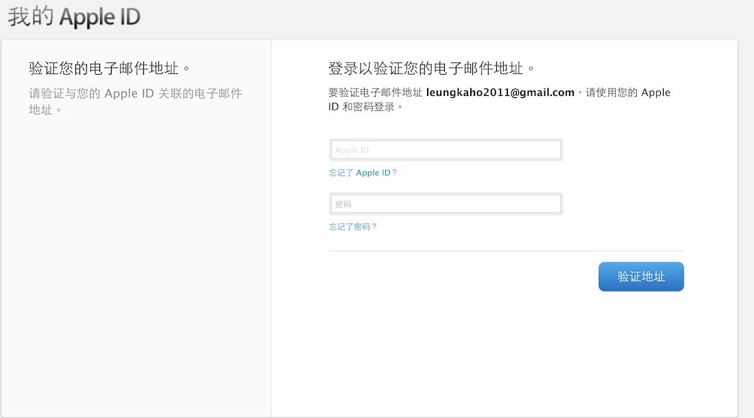Follow the 忘记了密码？ link
The height and width of the screenshot is (418, 754).
pos(353,227)
